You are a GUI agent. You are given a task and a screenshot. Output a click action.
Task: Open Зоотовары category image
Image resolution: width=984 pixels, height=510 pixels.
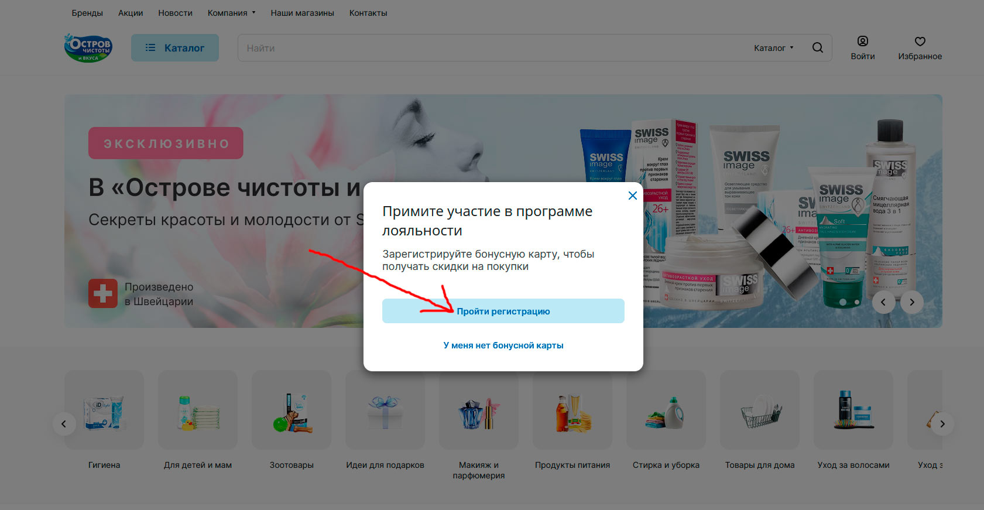292,410
